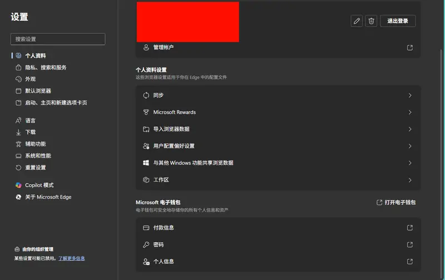The width and height of the screenshot is (445, 280).
Task: Open external link icon for 密码
Action: click(410, 244)
